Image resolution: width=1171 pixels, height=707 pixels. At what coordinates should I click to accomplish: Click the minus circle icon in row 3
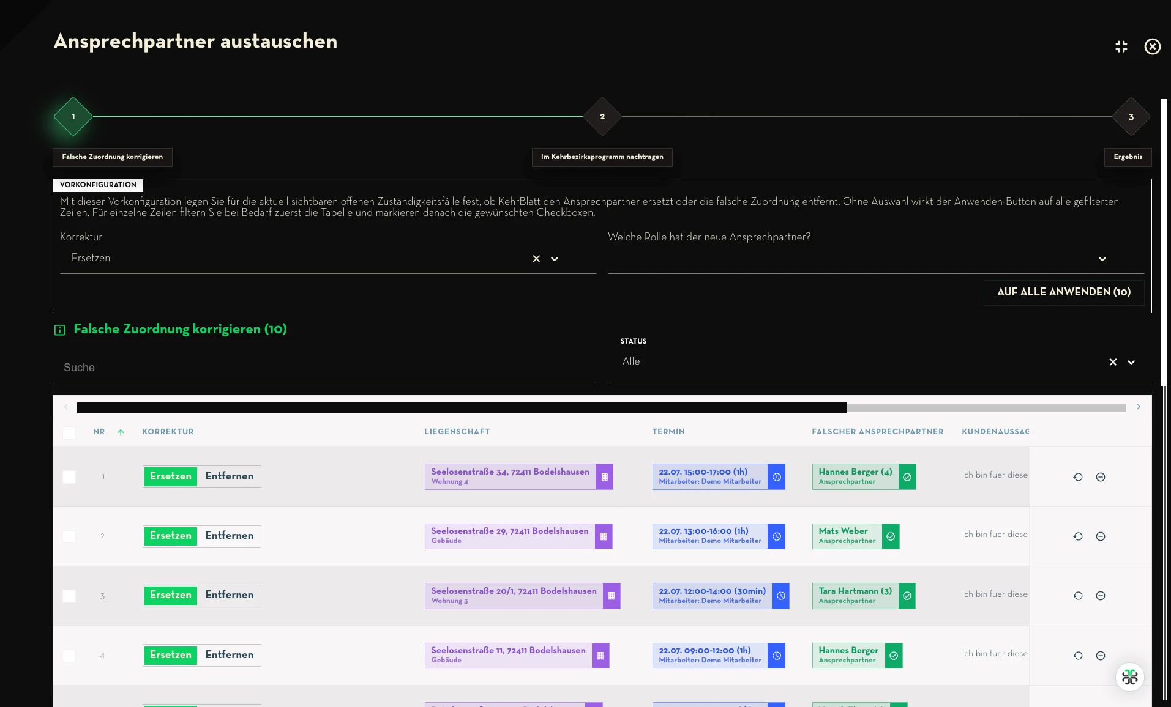[1100, 596]
